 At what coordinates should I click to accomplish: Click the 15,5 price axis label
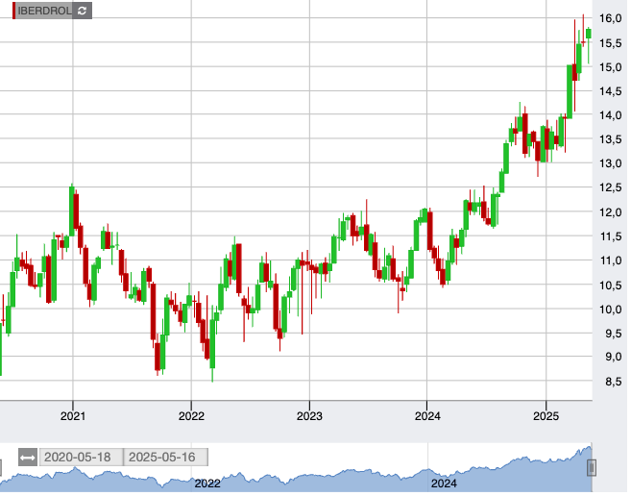click(x=611, y=43)
